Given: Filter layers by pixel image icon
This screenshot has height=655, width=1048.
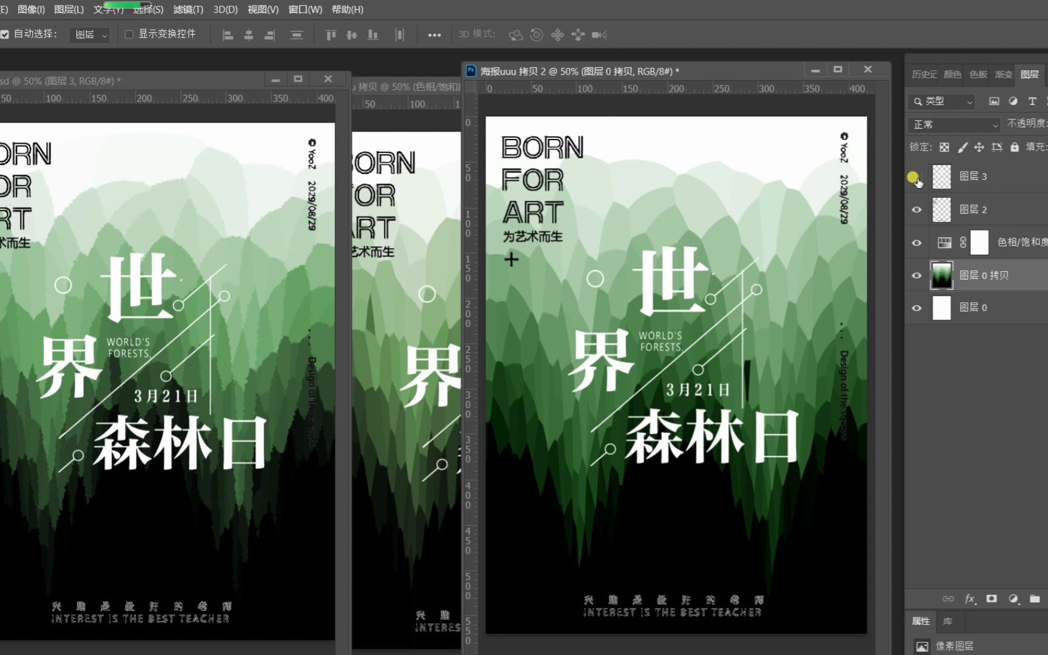Looking at the screenshot, I should click(x=994, y=101).
